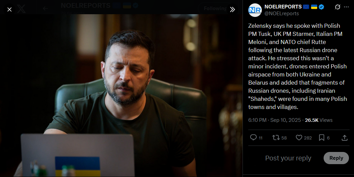Viewport: 354px width, 177px height.
Task: Like the post with the heart icon
Action: [299, 137]
